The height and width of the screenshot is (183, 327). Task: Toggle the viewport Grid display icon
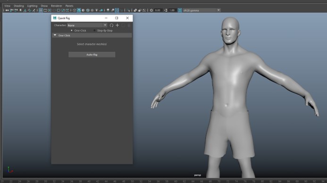pyautogui.click(x=41, y=10)
